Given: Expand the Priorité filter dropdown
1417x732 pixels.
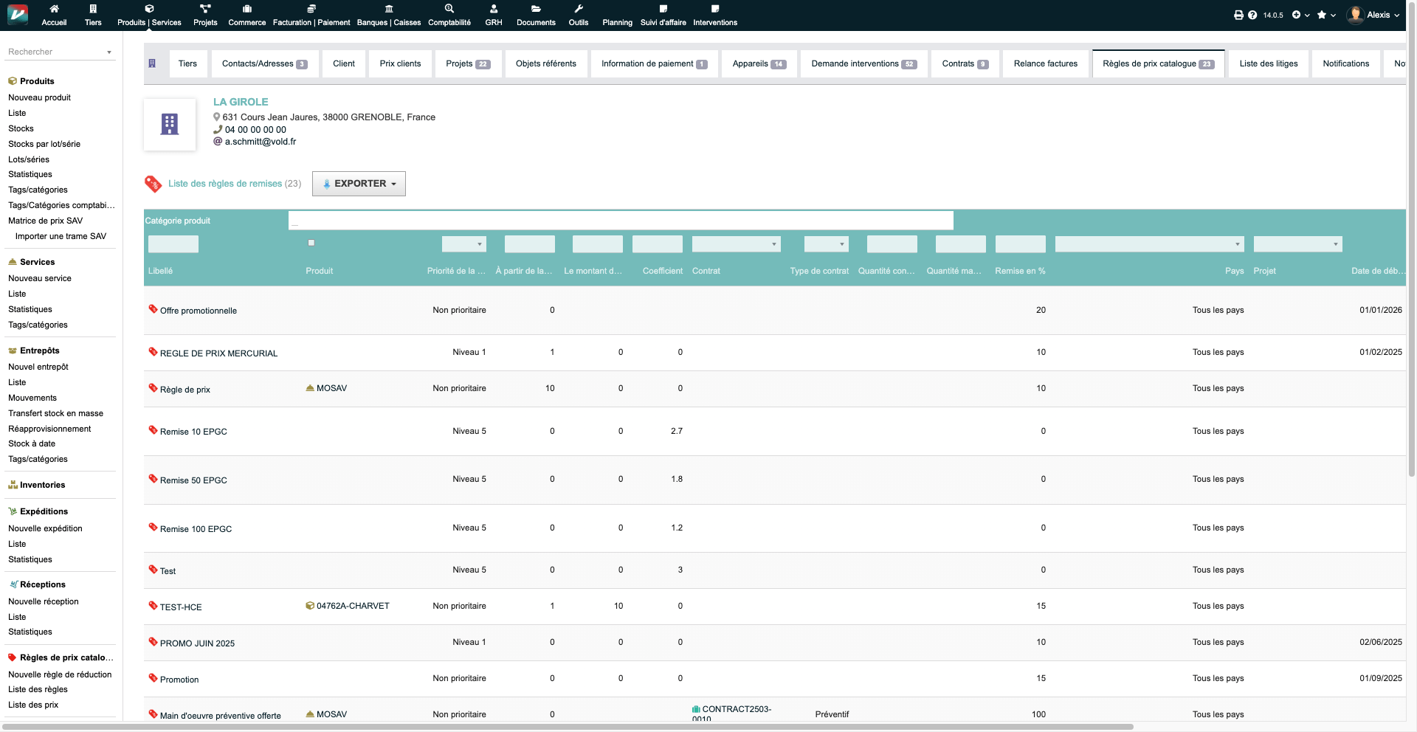Looking at the screenshot, I should pyautogui.click(x=463, y=244).
